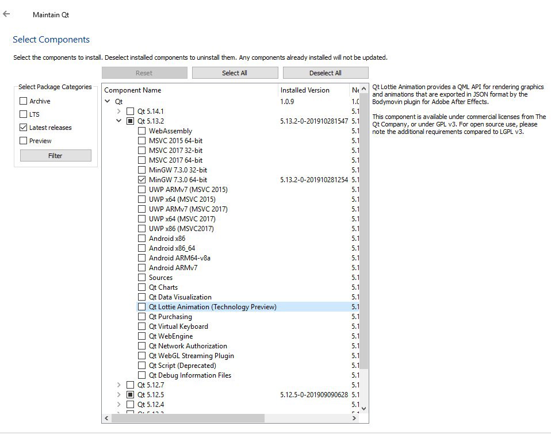The height and width of the screenshot is (434, 551).
Task: Check MSVC 2017 64-bit component
Action: (x=141, y=160)
